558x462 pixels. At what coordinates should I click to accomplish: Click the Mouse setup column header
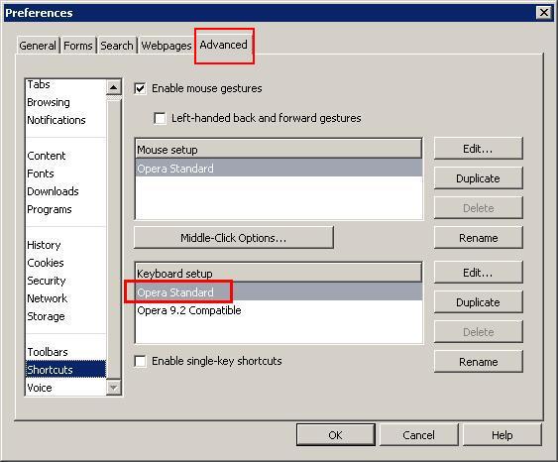click(x=279, y=149)
